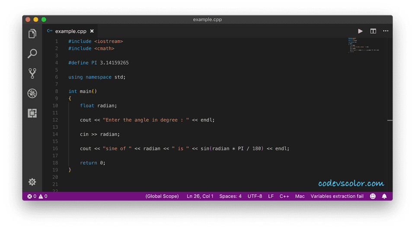Click the minimap code preview

pyautogui.click(x=364, y=45)
